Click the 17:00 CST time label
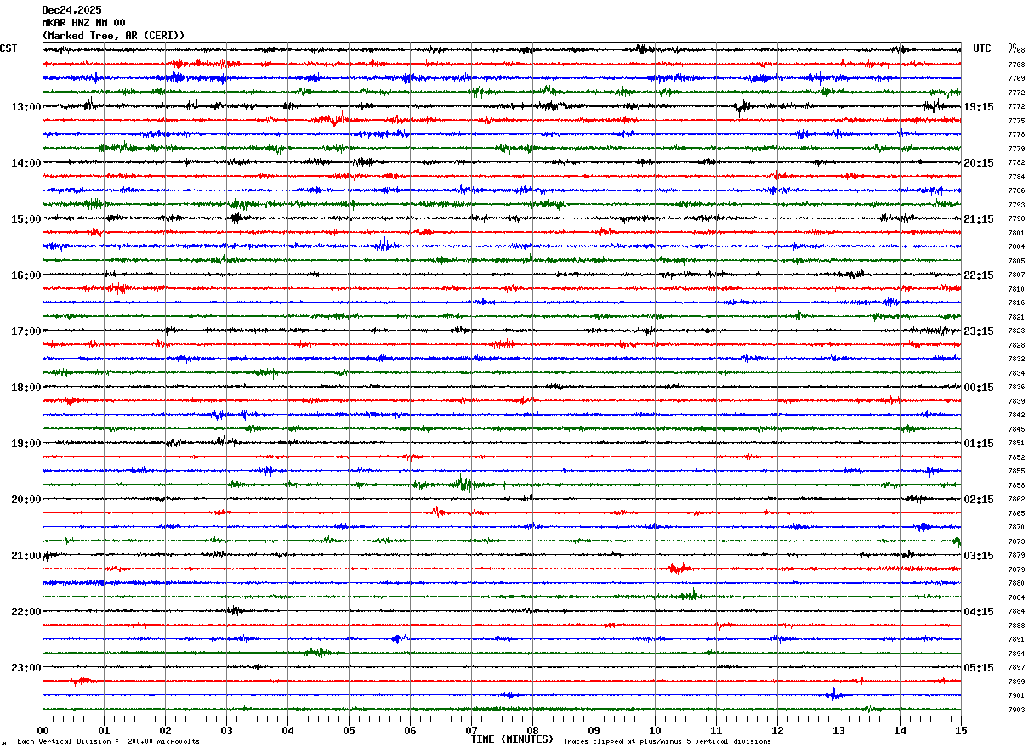 pos(26,331)
